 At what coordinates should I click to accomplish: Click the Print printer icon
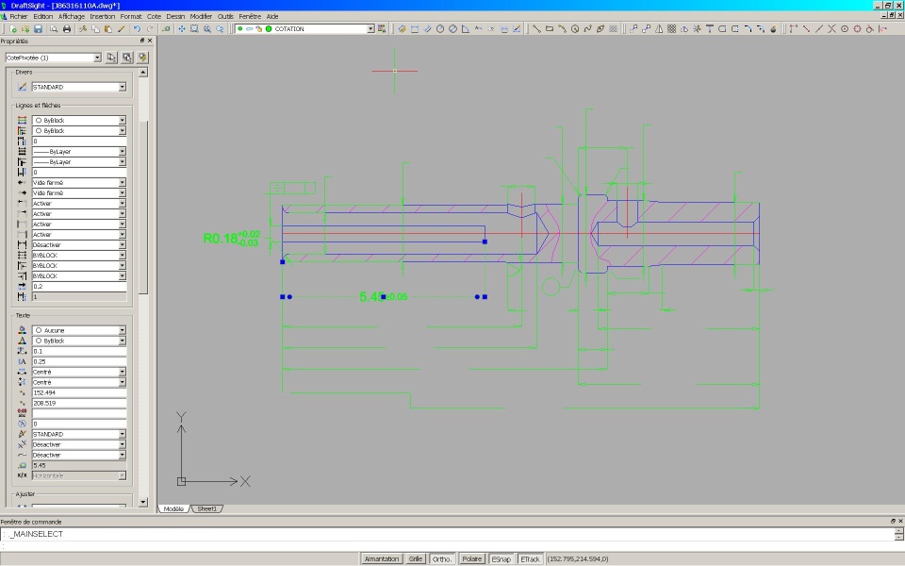point(67,28)
